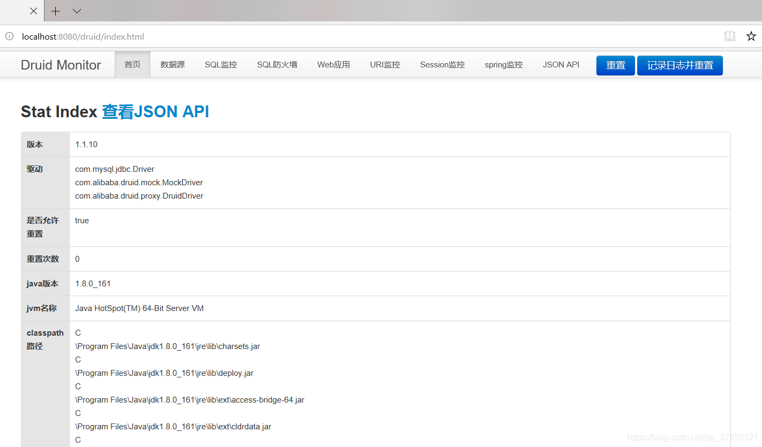Select Java HotSpot(TM) 64-Bit Server VM text
This screenshot has height=447, width=762.
click(x=139, y=308)
